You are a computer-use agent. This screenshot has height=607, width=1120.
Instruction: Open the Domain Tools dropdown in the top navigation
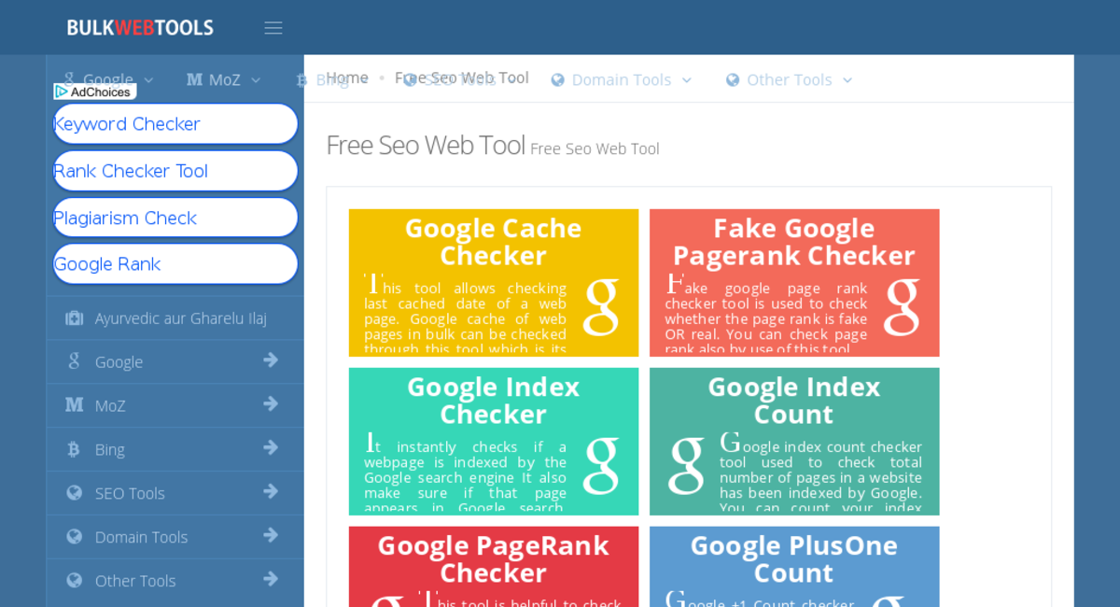pos(621,79)
